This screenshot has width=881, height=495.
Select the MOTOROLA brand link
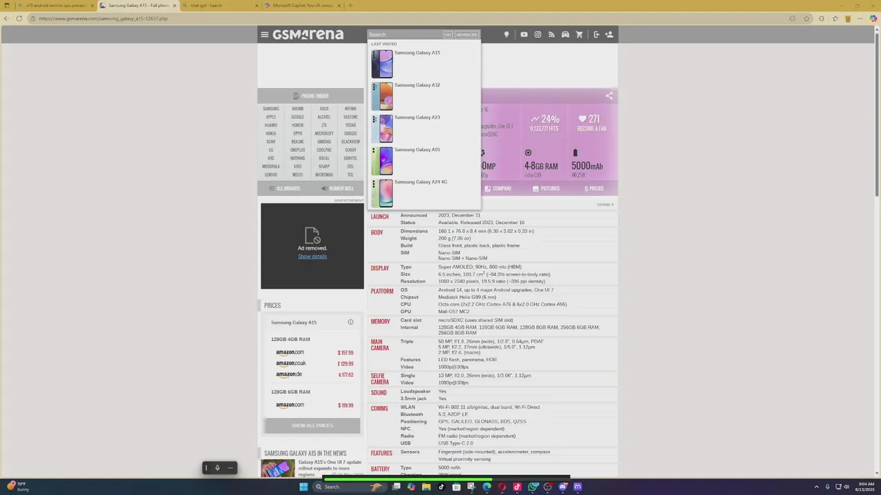point(271,166)
